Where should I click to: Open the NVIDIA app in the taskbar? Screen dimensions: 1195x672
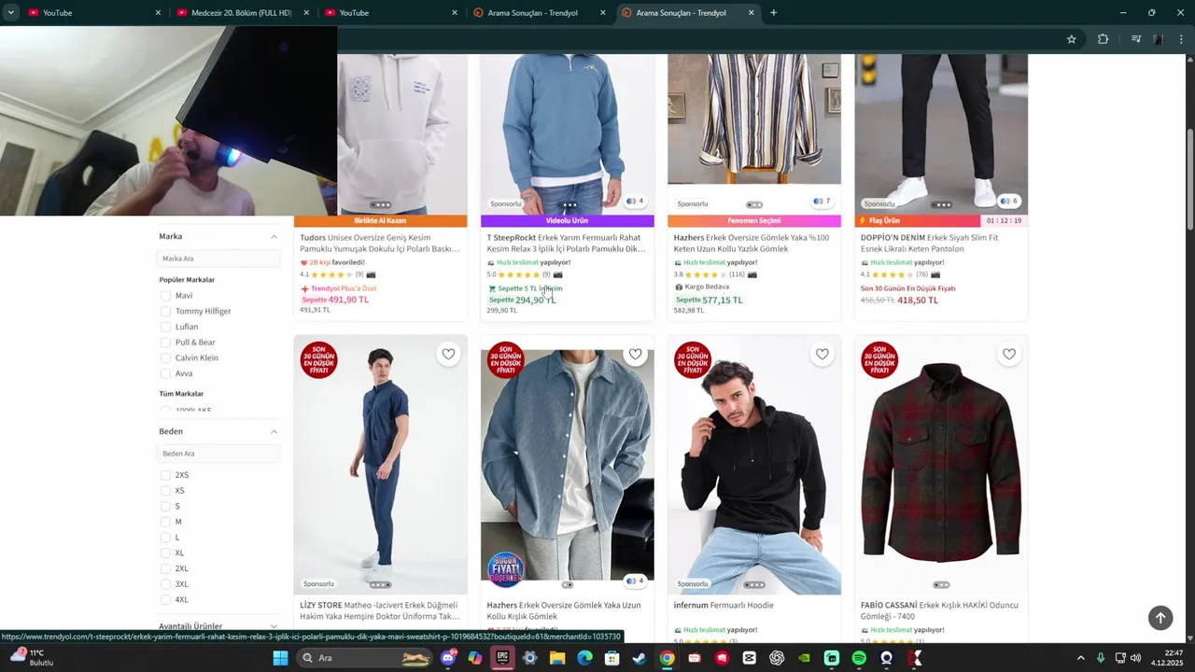click(x=804, y=658)
